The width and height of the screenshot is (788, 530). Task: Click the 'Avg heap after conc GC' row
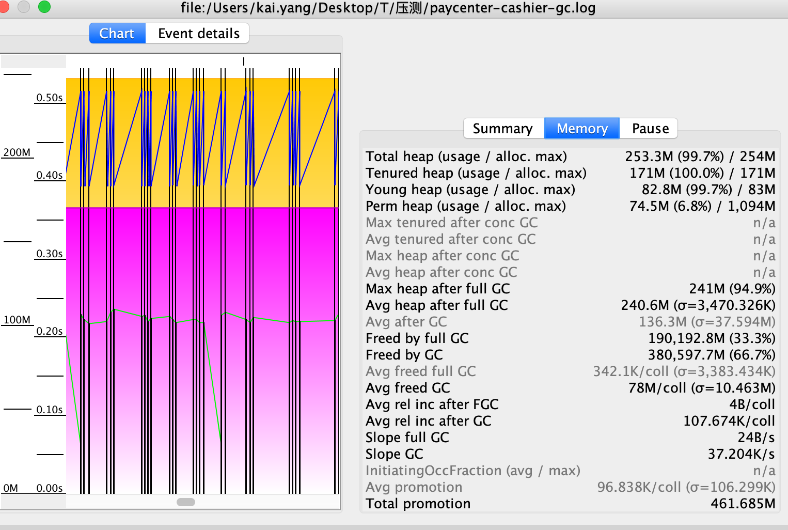click(571, 272)
